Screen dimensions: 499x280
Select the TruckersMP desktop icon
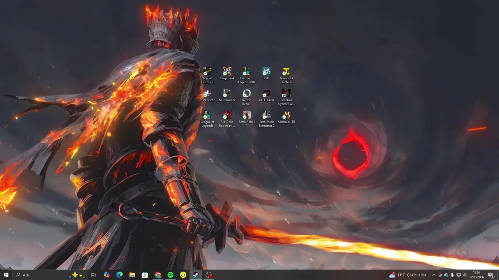point(207,95)
